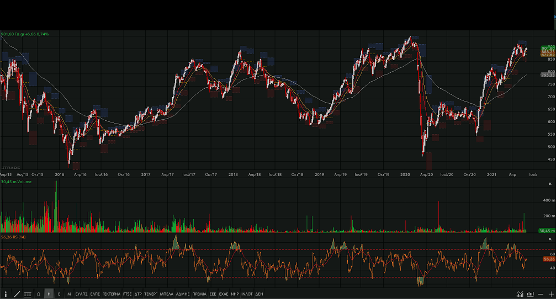Click the candlestick chart type icon

pyautogui.click(x=531, y=294)
